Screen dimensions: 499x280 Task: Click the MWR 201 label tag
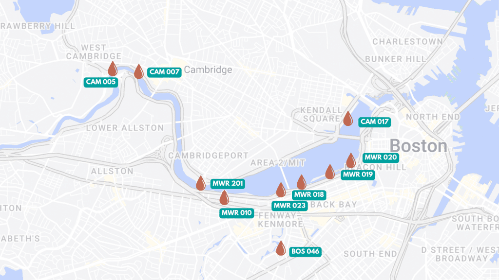[228, 183]
